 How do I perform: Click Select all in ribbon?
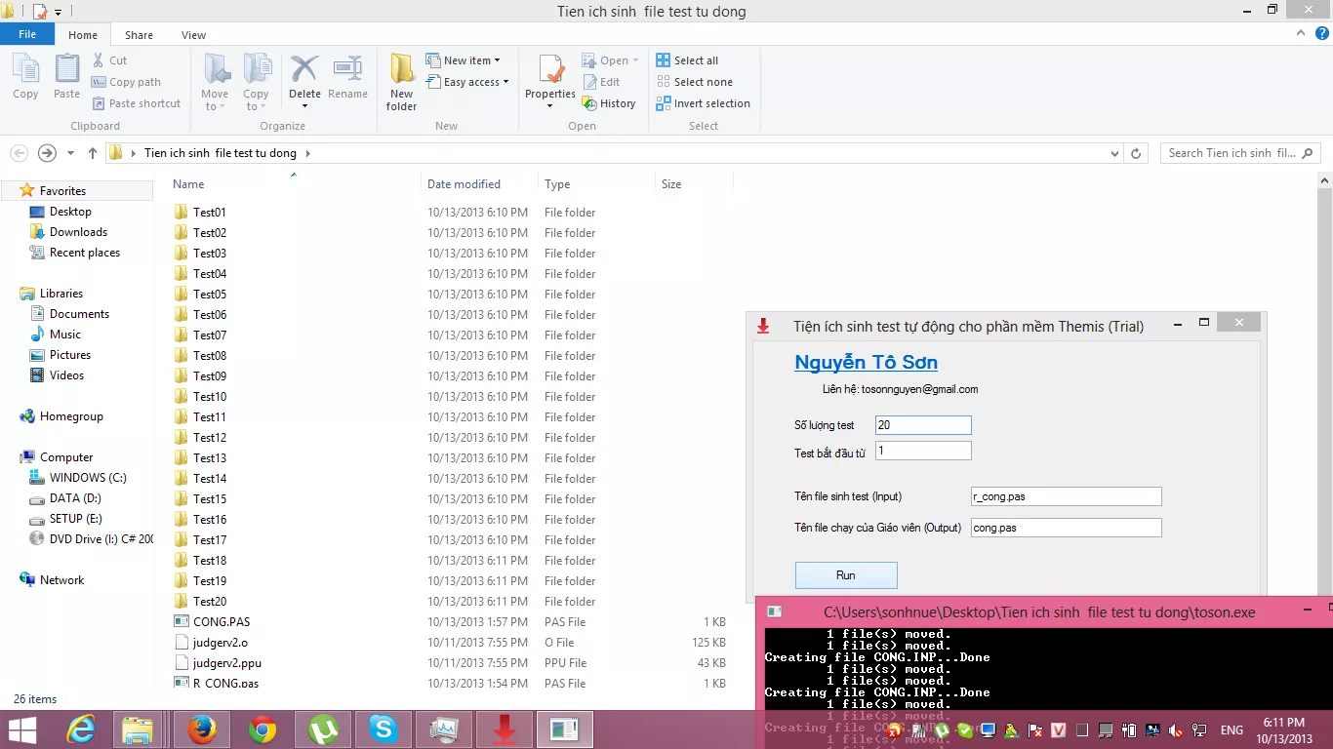[687, 60]
